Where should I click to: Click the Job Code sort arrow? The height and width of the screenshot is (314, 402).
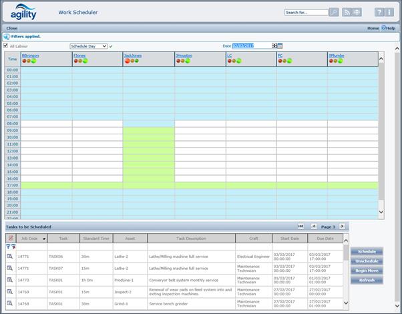click(x=44, y=239)
